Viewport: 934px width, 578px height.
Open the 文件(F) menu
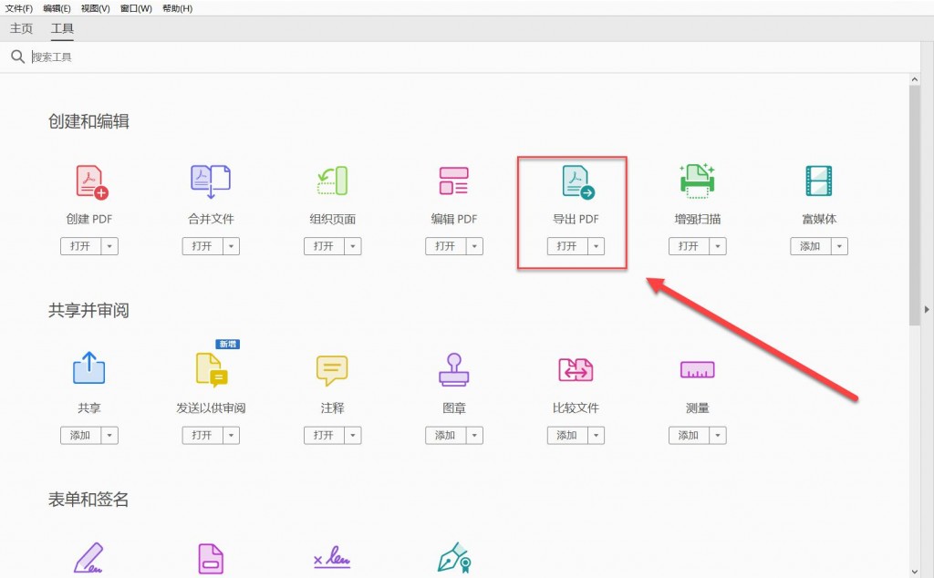coord(19,8)
